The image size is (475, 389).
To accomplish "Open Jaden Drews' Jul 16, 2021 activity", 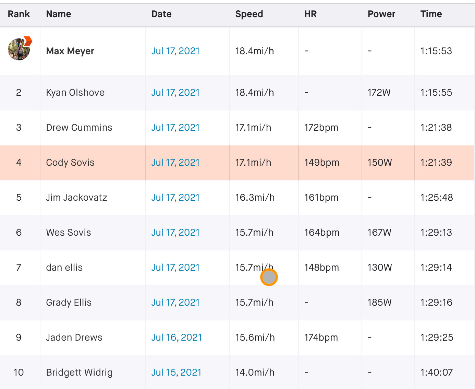I will (176, 338).
